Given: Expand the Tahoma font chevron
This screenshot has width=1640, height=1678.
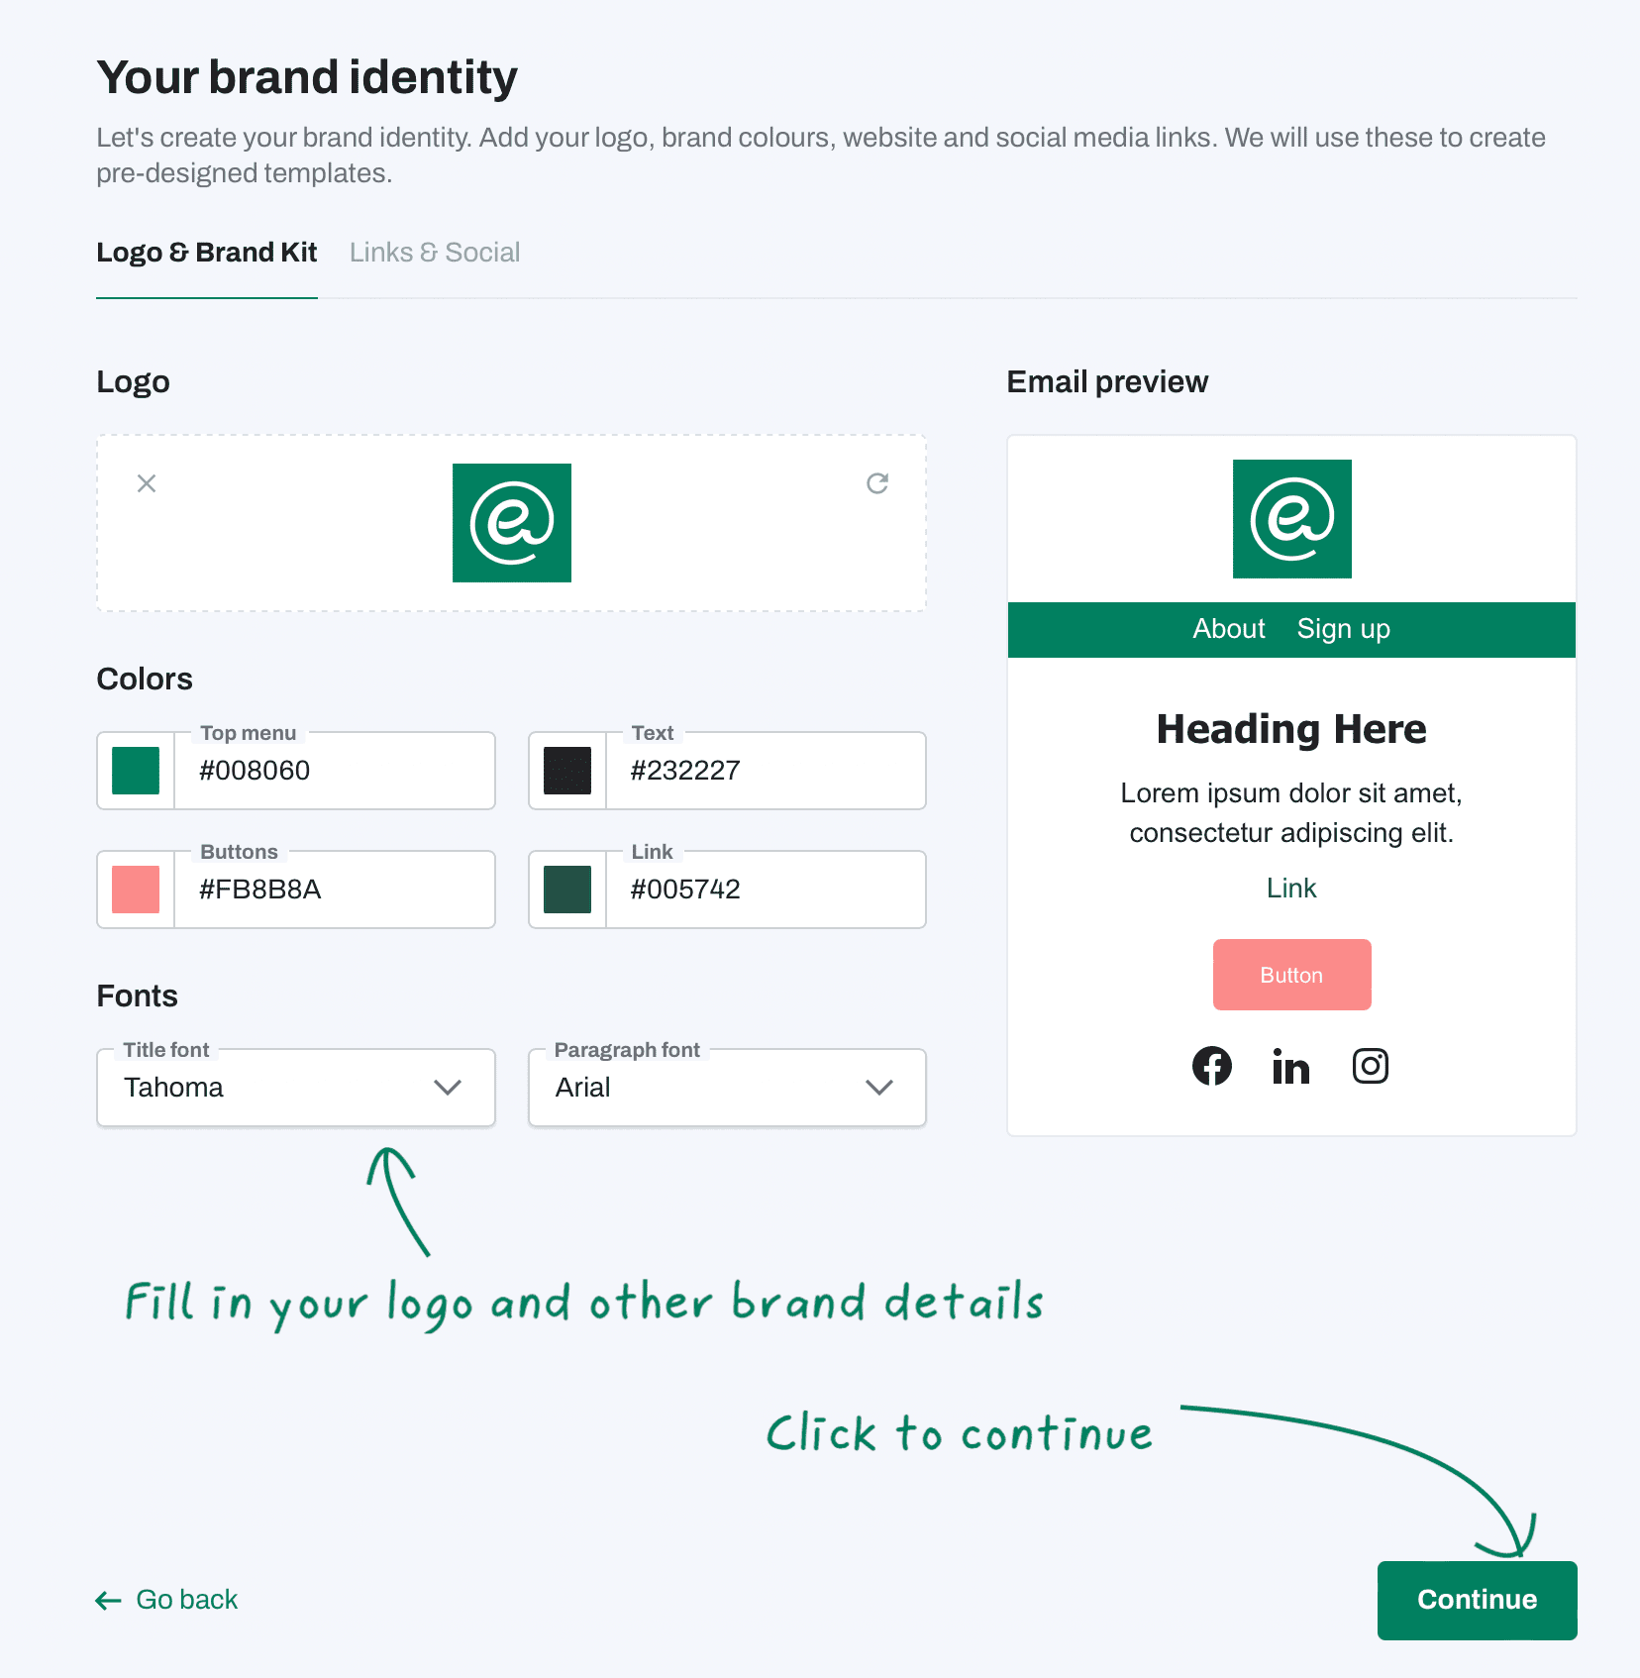Looking at the screenshot, I should point(448,1088).
